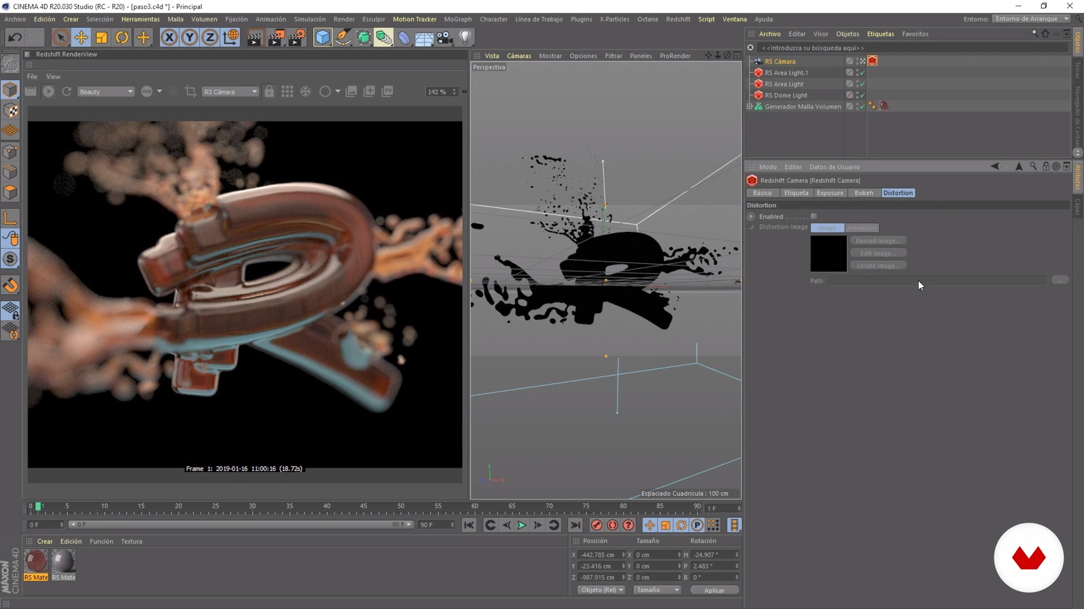Click the timeline preview range bar
The height and width of the screenshot is (609, 1084).
[241, 524]
